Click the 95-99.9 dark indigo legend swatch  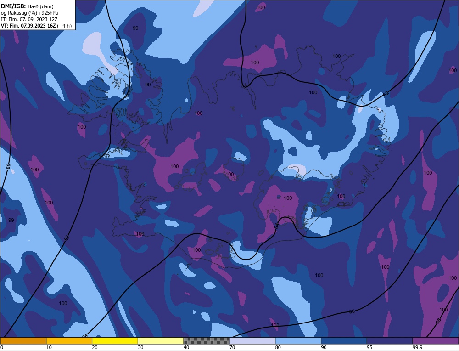390,341
